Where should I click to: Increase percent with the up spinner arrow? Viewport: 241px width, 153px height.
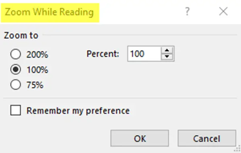pyautogui.click(x=167, y=50)
